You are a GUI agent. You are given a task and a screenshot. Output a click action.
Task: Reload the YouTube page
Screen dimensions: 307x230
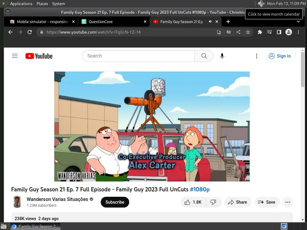point(30,32)
